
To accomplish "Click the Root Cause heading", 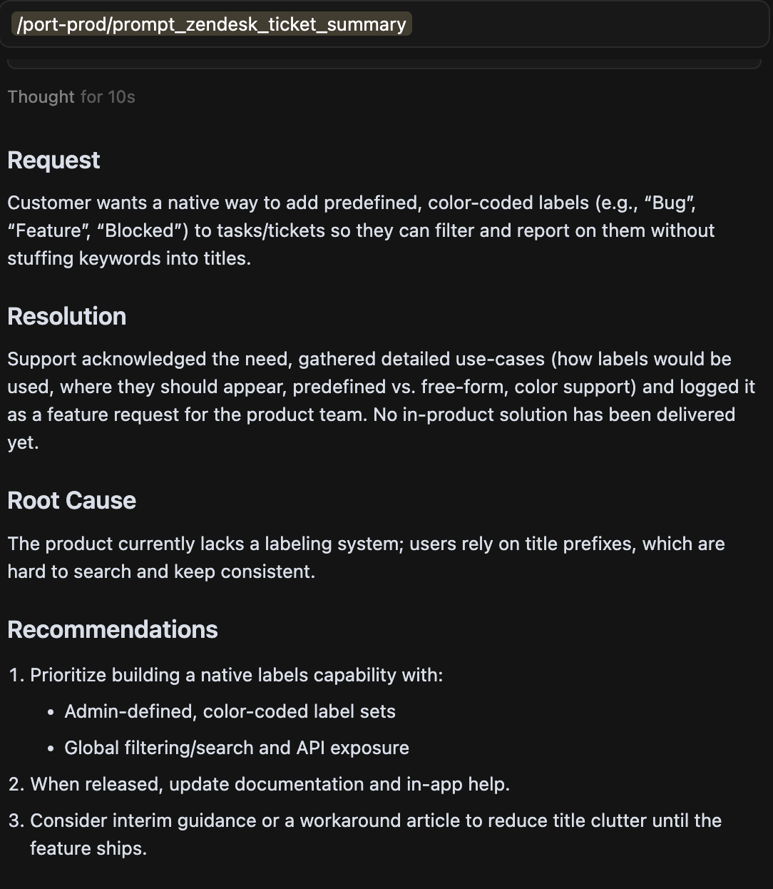I will click(71, 501).
